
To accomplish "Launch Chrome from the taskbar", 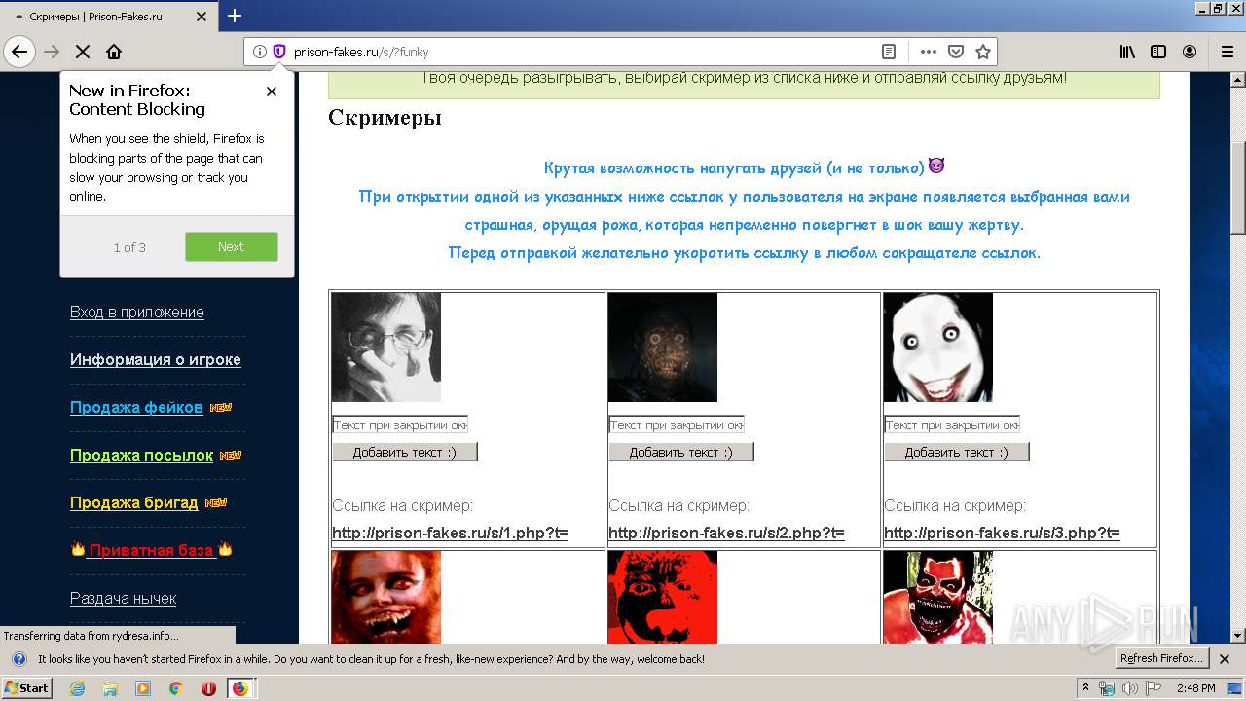I will 175,688.
